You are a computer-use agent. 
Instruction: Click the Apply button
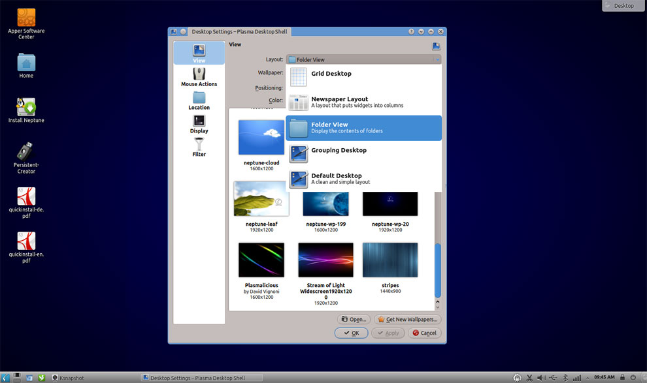pos(388,333)
